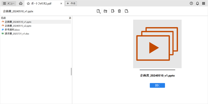The image size is (208, 104).
Task: Go to the Home icon
Action: (21, 3)
